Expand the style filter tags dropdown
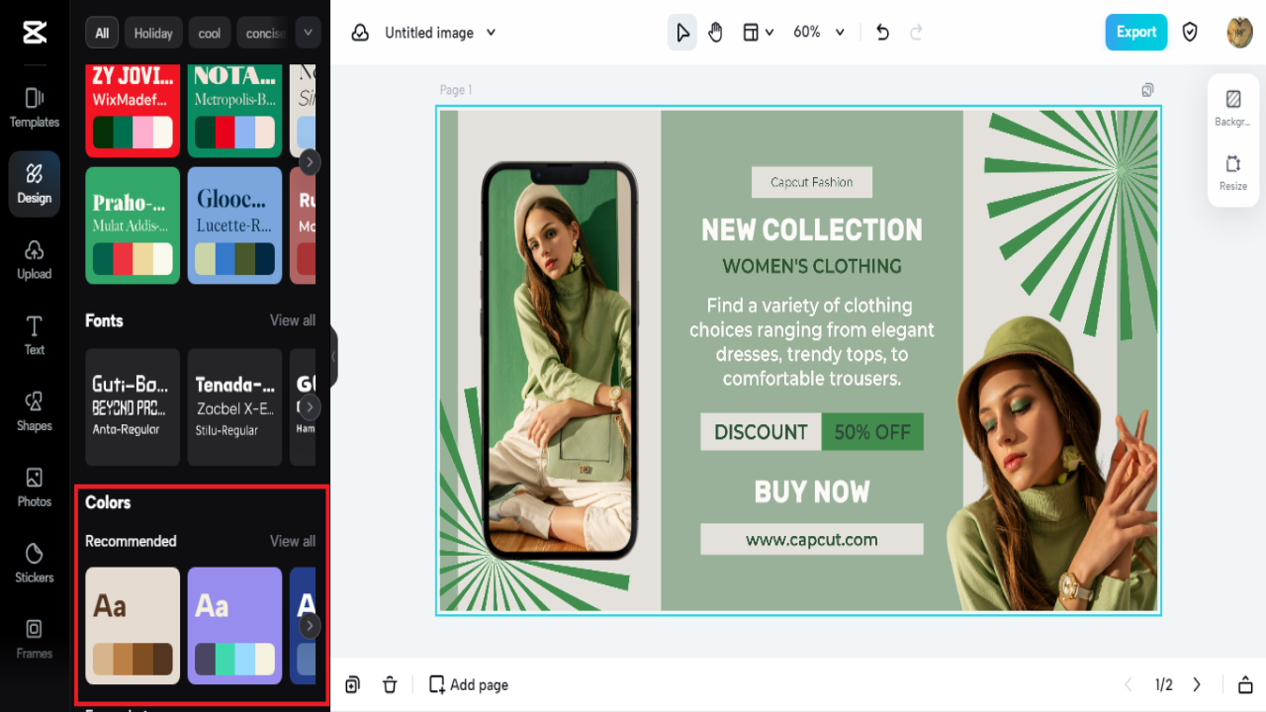This screenshot has height=712, width=1266. (309, 33)
